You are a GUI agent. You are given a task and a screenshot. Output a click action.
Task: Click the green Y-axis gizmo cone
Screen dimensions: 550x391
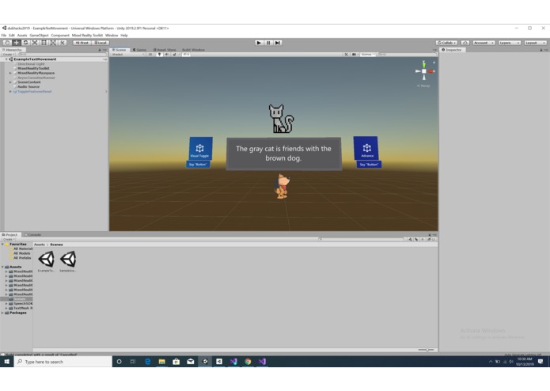[x=423, y=64]
